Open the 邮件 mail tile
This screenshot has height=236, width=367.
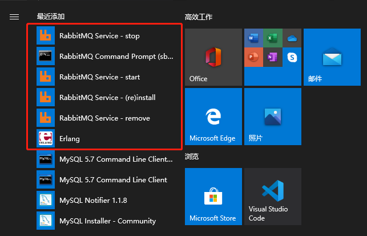pyautogui.click(x=332, y=57)
